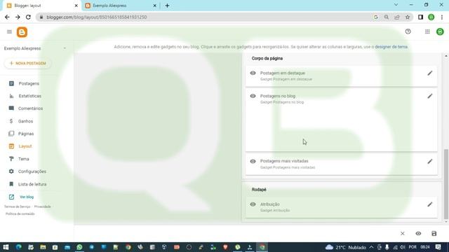Viewport: 449px width, 252px height.
Task: Click the Rodapé section heading
Action: coord(259,190)
